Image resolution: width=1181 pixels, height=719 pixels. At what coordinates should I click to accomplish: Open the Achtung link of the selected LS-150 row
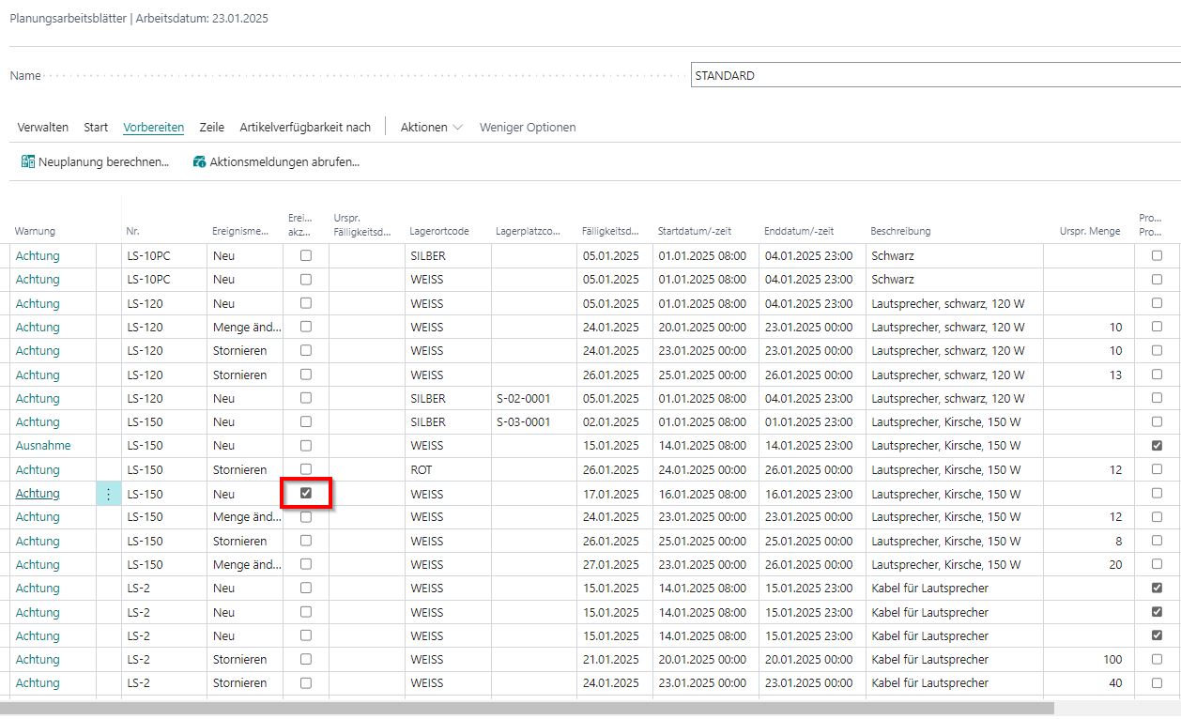click(x=38, y=493)
